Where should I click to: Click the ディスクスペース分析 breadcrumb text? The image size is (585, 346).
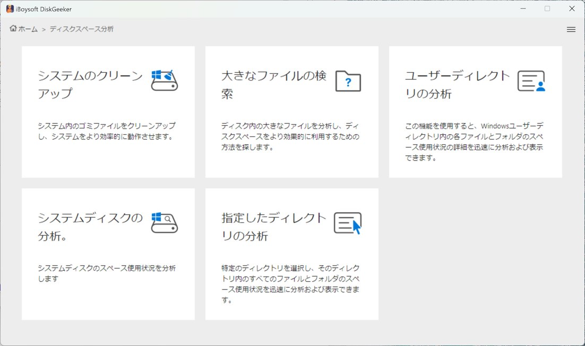tap(82, 29)
